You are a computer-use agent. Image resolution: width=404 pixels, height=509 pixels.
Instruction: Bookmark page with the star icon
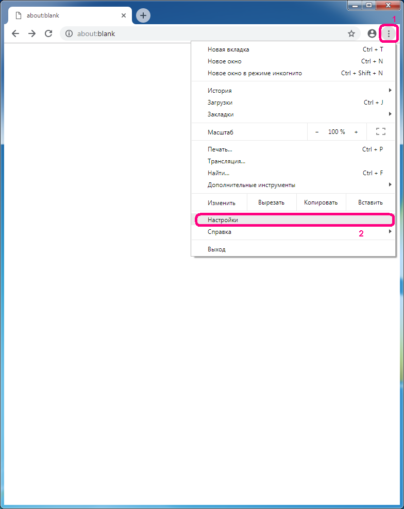coord(351,33)
